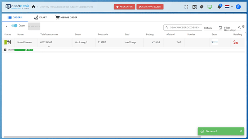This screenshot has width=248, height=139.
Task: Open notifications bell
Action: tap(219, 7)
